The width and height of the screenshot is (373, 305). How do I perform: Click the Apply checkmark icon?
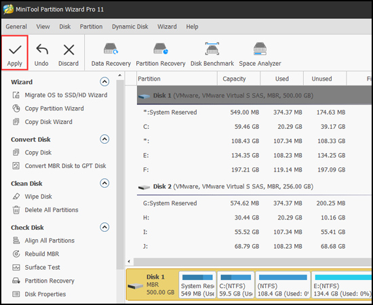coord(15,49)
